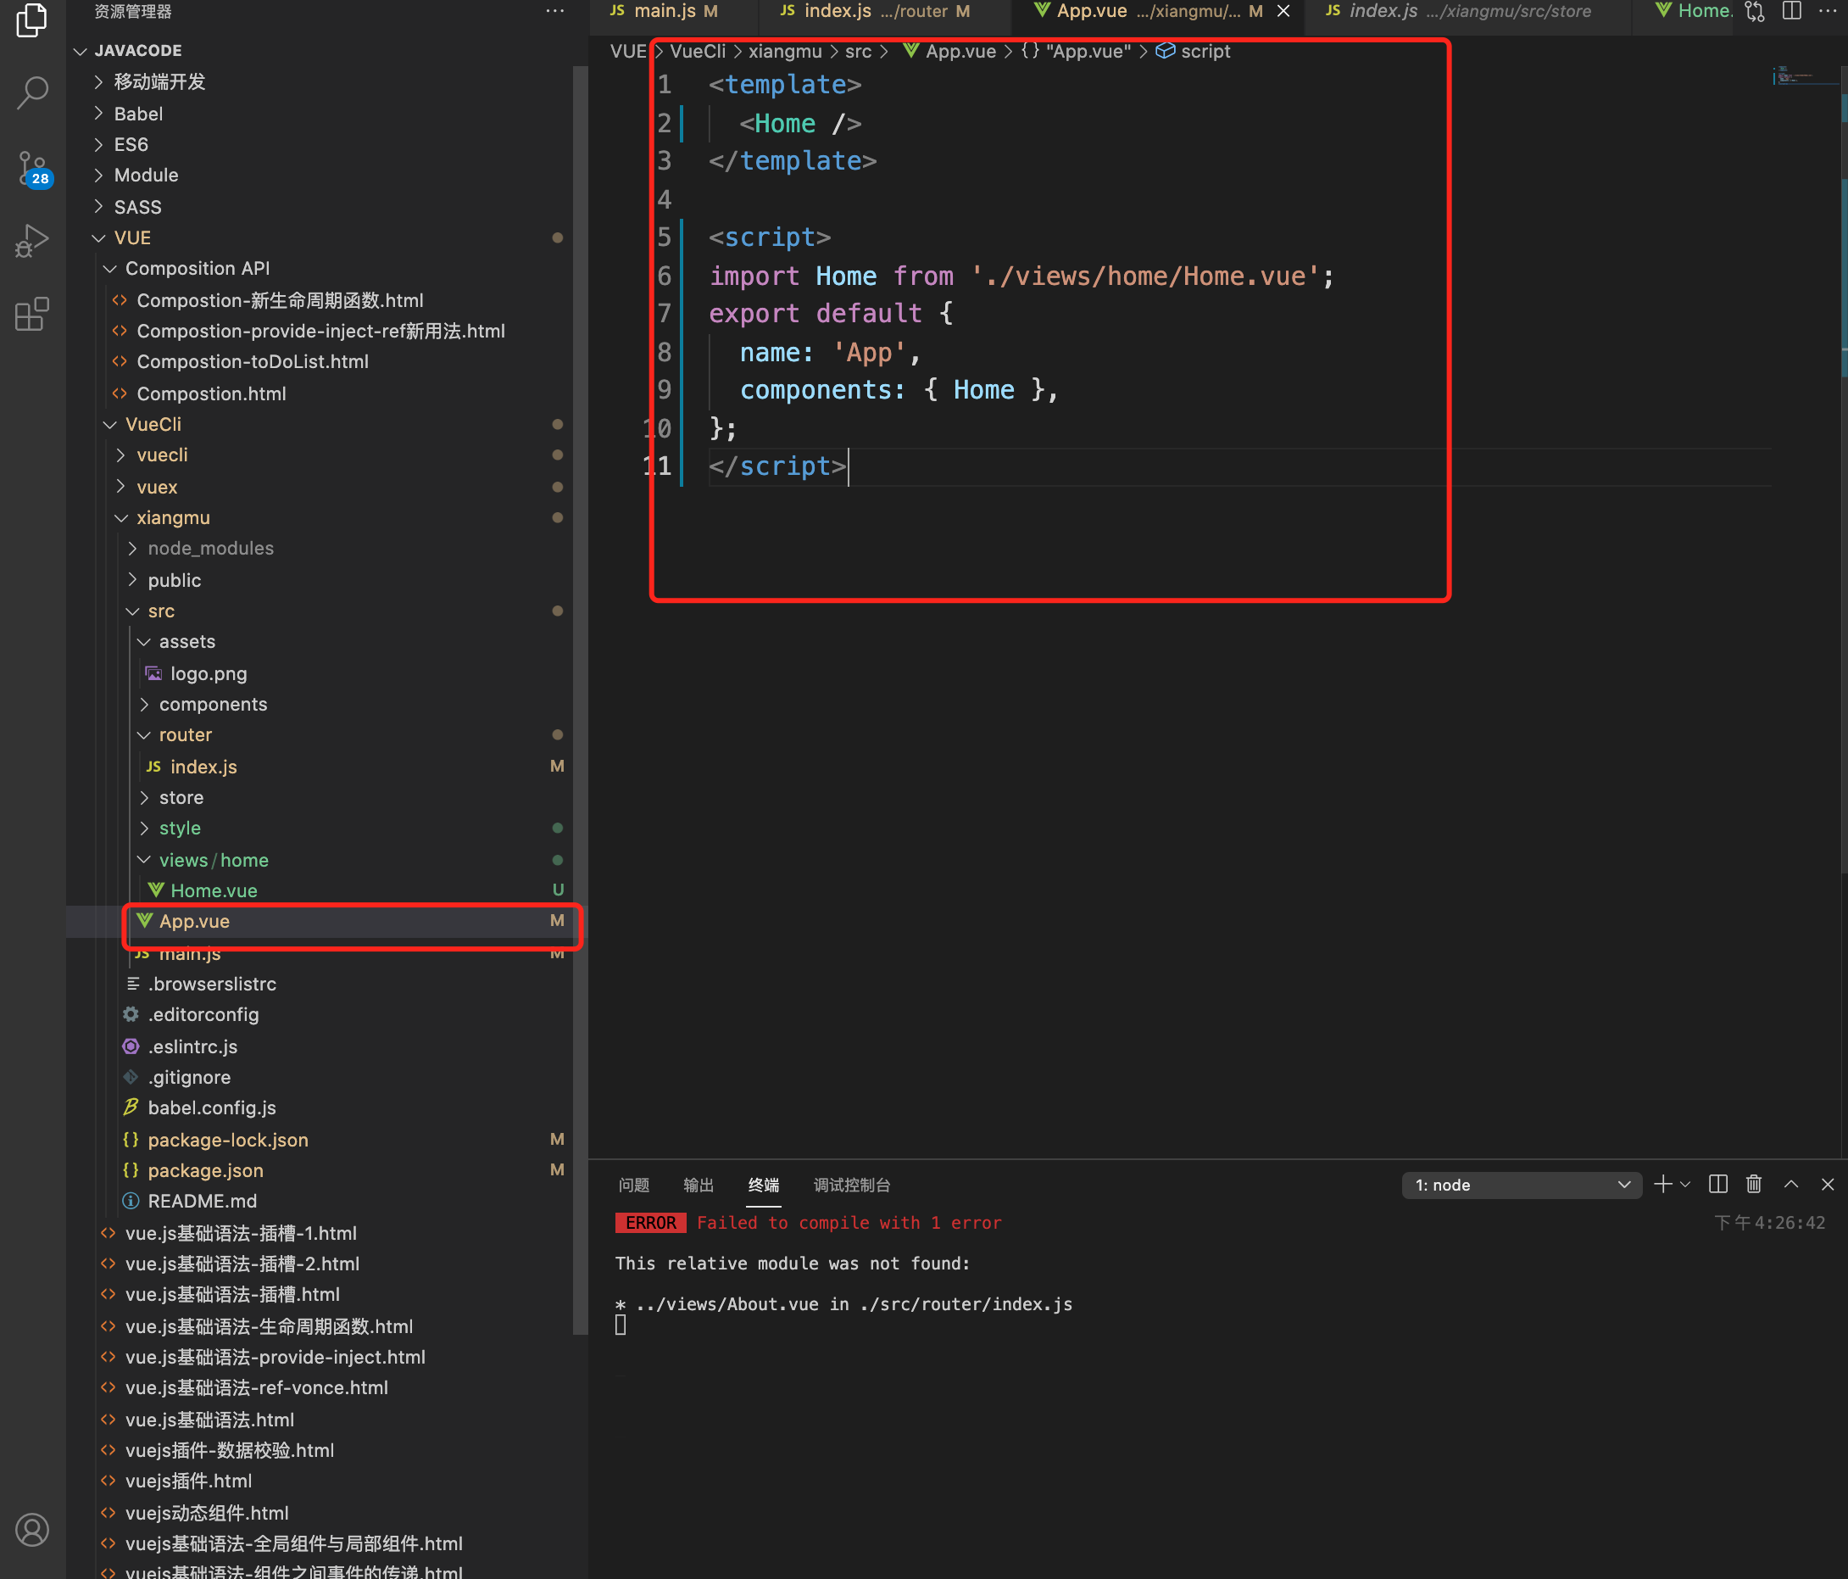Open babel.config.js file
The height and width of the screenshot is (1579, 1848).
point(212,1108)
